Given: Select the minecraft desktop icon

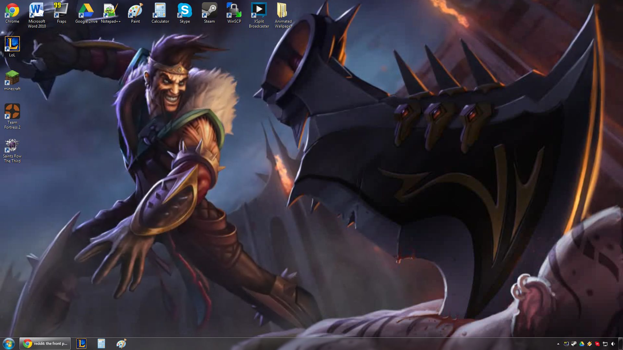Looking at the screenshot, I should [12, 80].
